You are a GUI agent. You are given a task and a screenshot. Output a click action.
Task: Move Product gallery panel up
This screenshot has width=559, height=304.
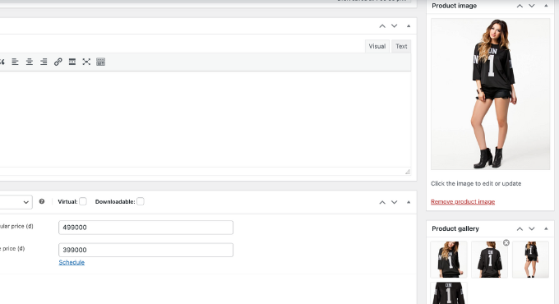tap(520, 228)
